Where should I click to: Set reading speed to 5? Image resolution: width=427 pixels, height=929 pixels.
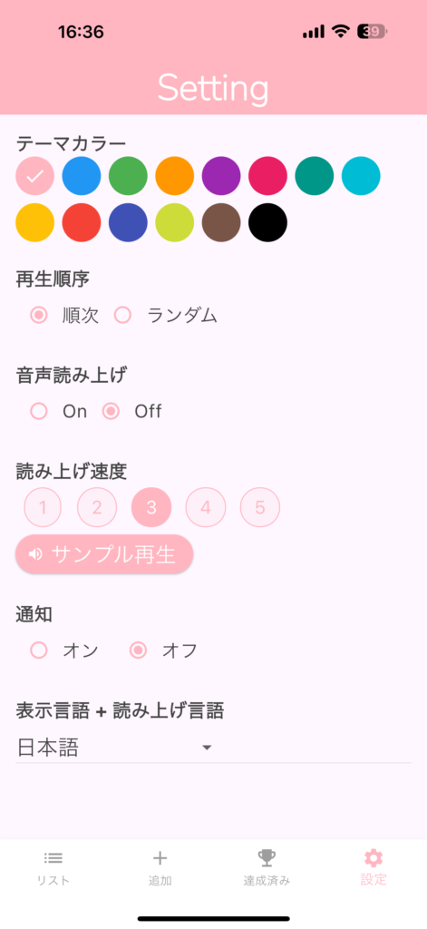click(260, 507)
